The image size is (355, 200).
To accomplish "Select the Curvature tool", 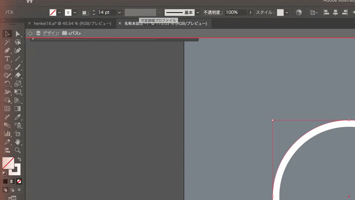I will click(x=18, y=50).
